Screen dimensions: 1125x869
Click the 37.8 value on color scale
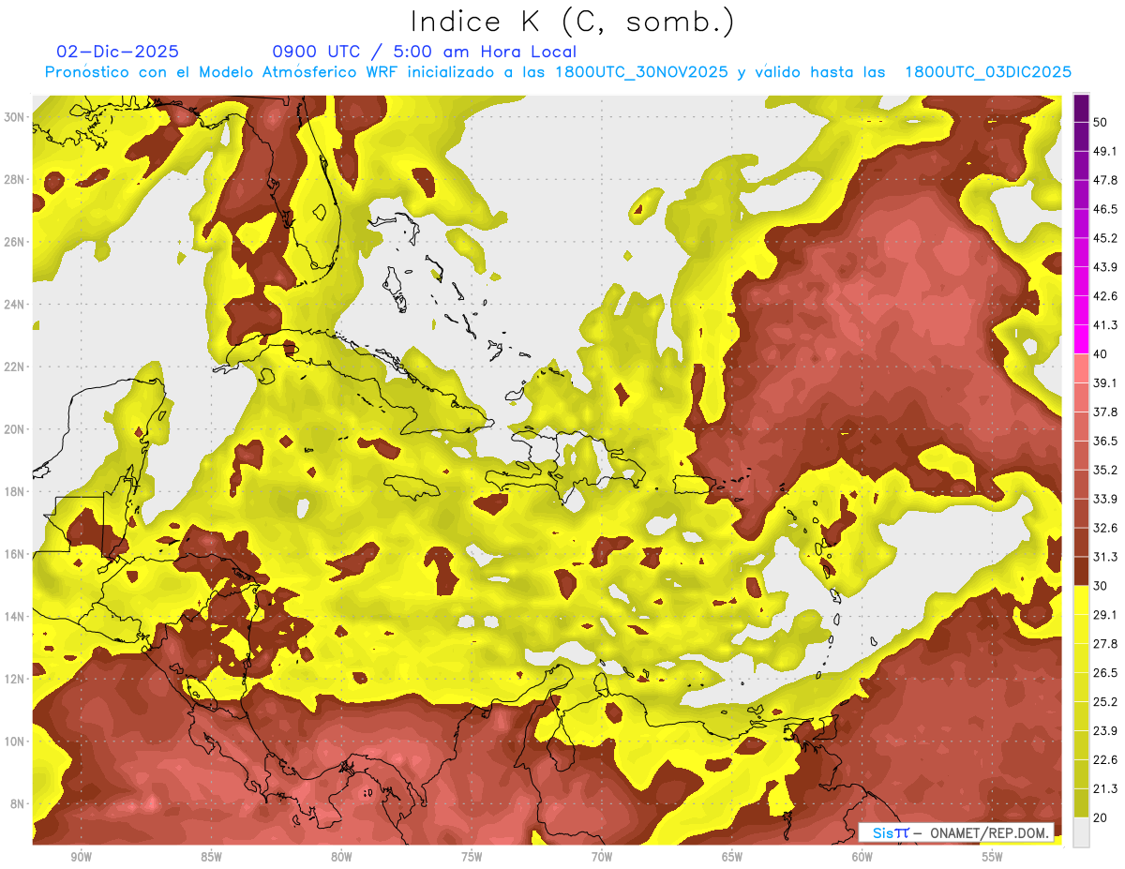point(1106,412)
